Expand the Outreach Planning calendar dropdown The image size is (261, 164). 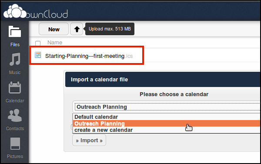(167, 107)
